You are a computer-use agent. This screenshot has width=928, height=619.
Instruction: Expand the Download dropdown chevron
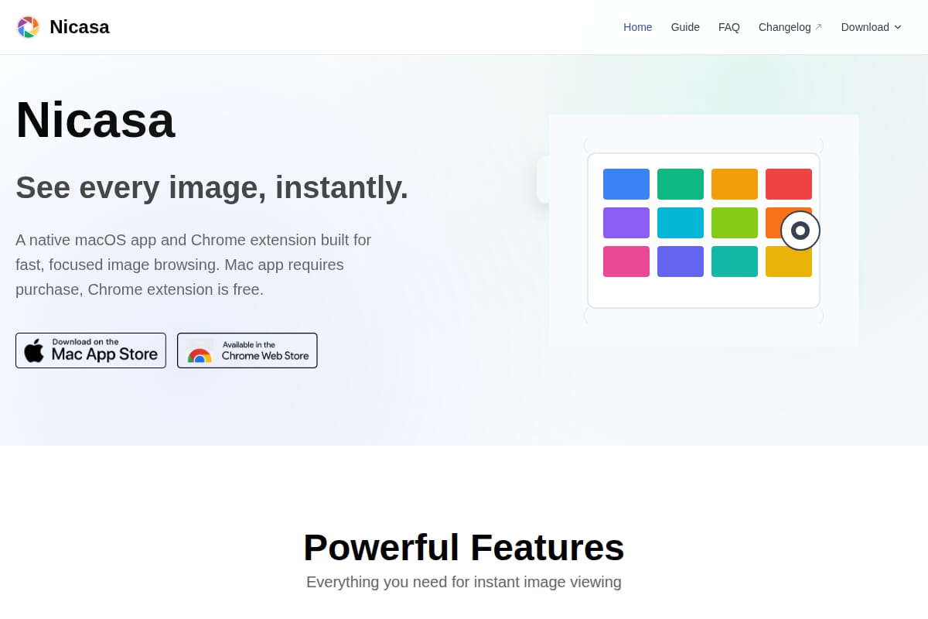click(898, 27)
